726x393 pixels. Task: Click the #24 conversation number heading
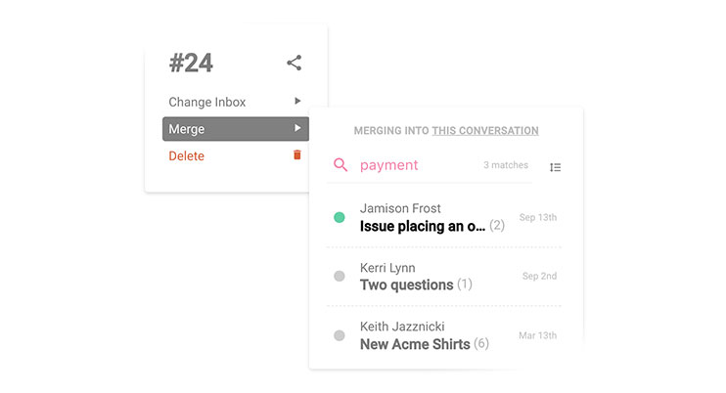(191, 63)
